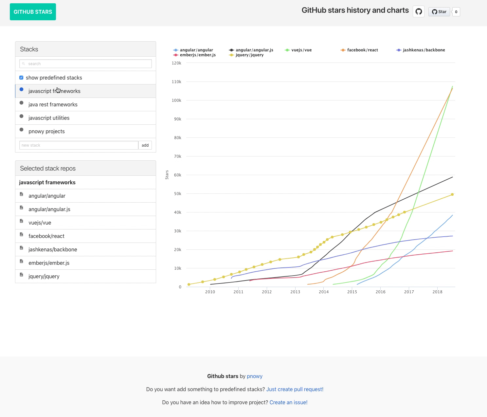Click the Stacks panel header

(x=85, y=49)
